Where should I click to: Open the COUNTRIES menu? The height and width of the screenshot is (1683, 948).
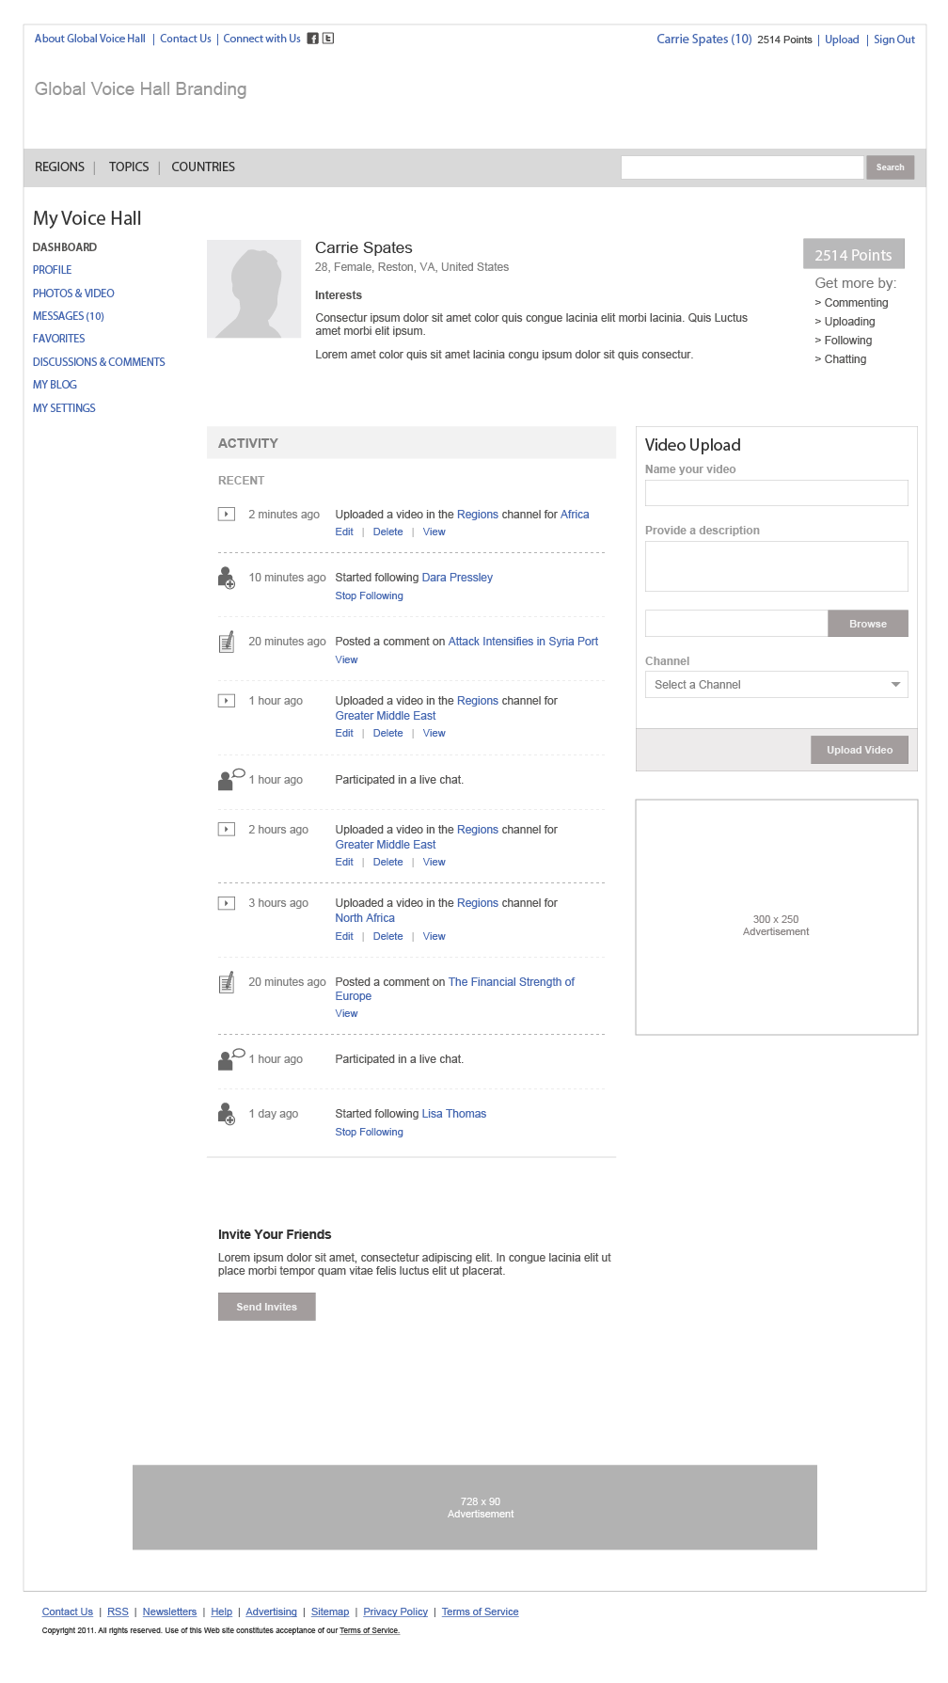(x=203, y=167)
